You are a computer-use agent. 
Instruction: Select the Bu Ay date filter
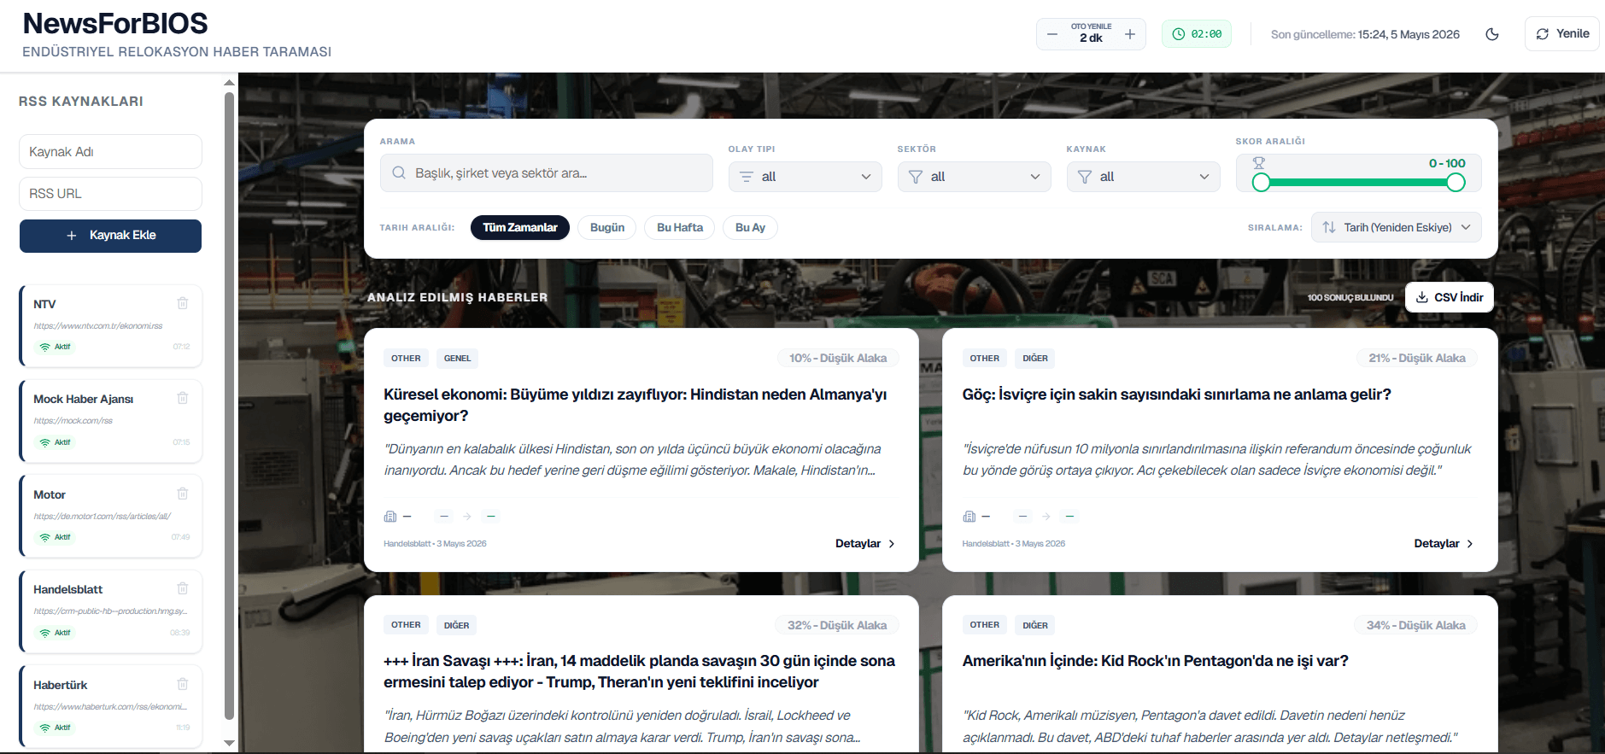point(750,227)
